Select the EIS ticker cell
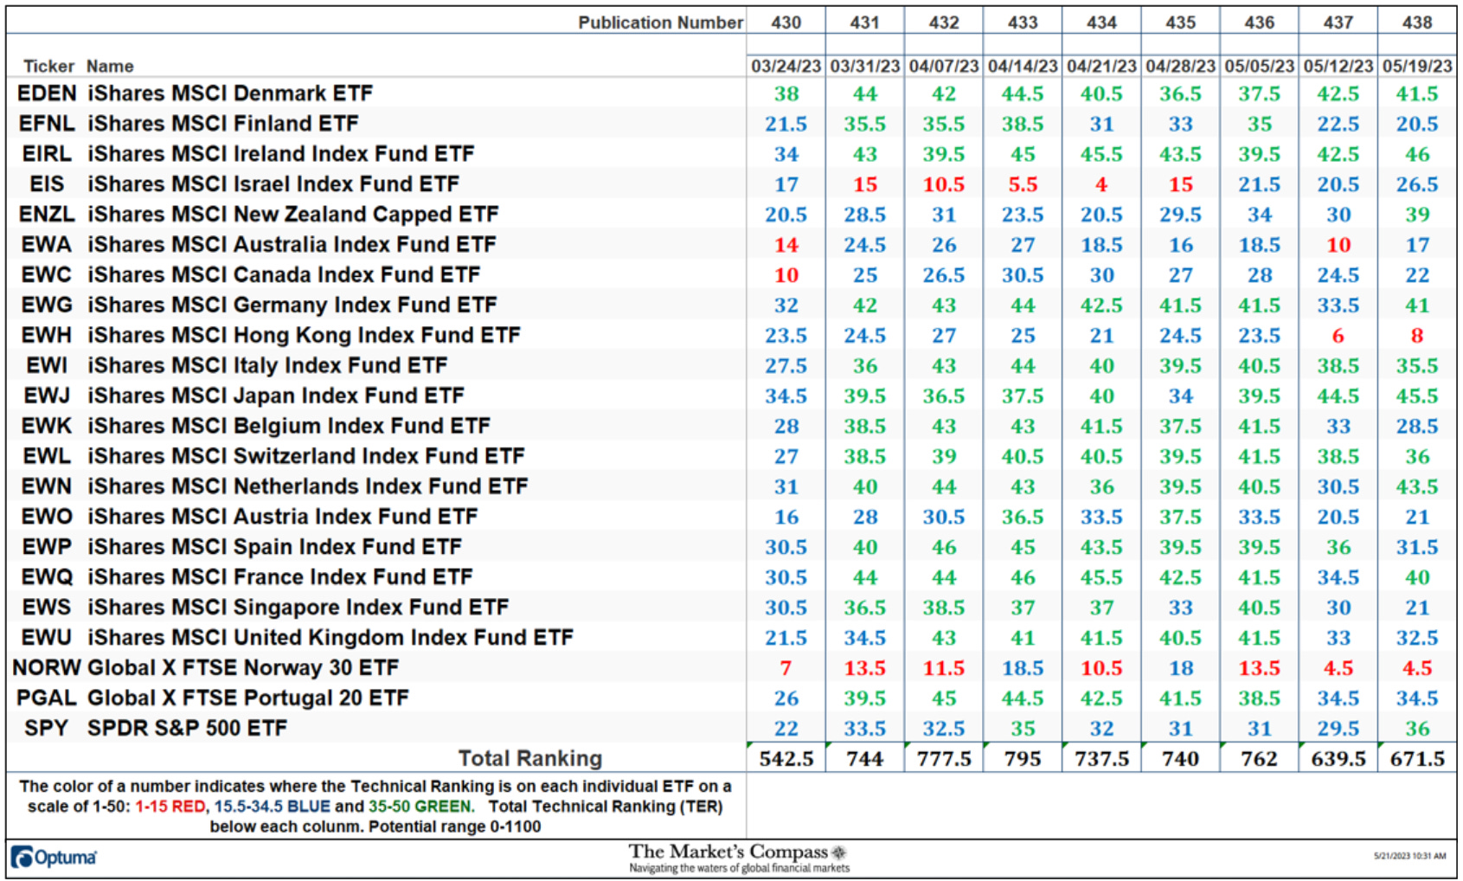 (47, 184)
